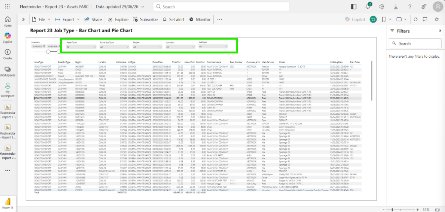Expand the View dropdown chevron
This screenshot has height=212, width=445.
[x=405, y=20]
